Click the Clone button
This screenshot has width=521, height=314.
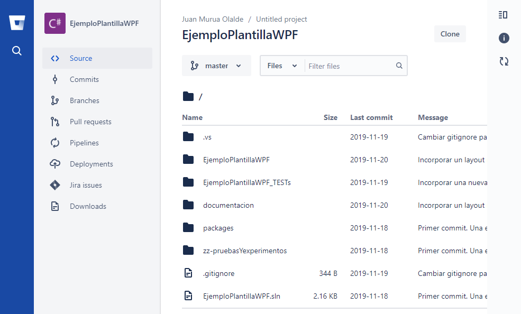450,34
